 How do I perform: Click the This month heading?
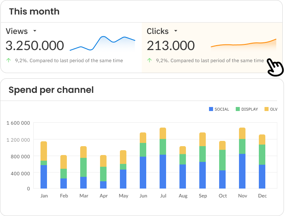34,12
